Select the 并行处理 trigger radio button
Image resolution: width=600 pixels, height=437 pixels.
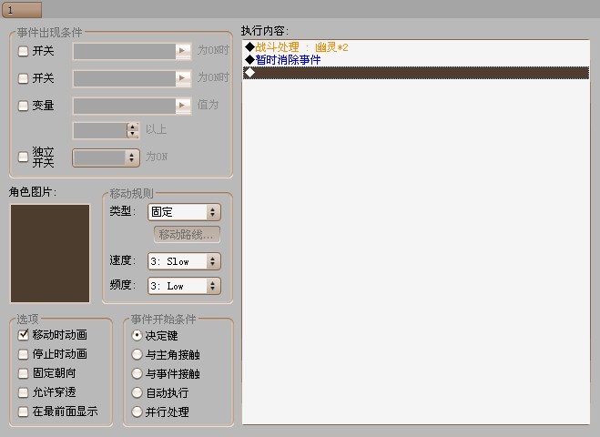[137, 412]
